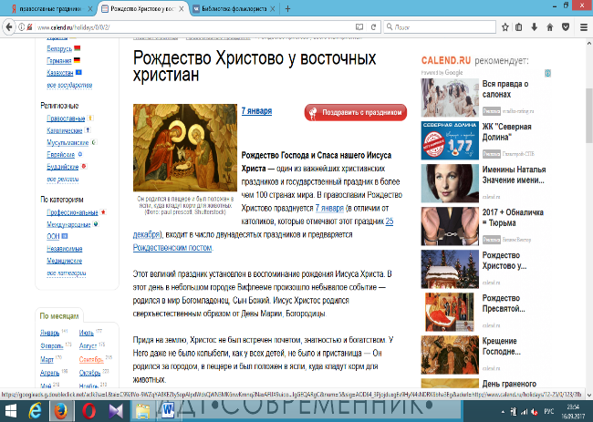Close the Yandex православные праздники tab
This screenshot has height=422, width=593.
(x=89, y=9)
